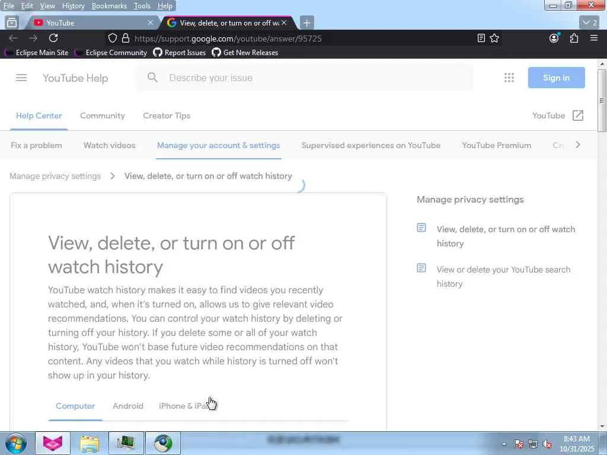
Task: Go forward with the forward arrow
Action: pyautogui.click(x=33, y=38)
